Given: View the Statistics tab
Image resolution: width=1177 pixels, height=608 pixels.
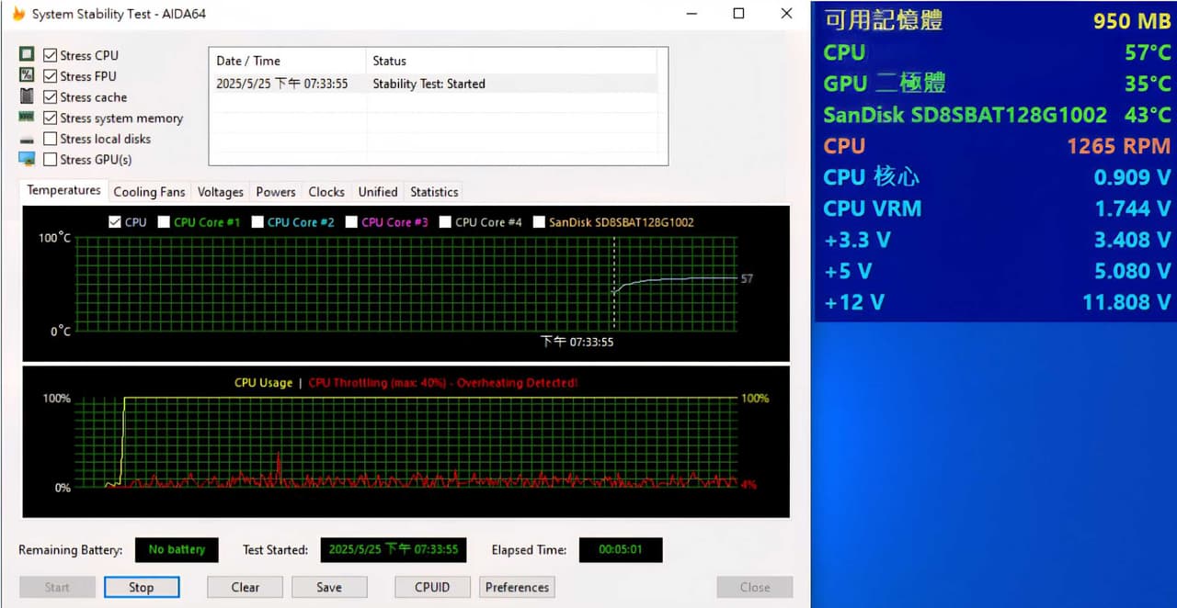Looking at the screenshot, I should tap(434, 192).
